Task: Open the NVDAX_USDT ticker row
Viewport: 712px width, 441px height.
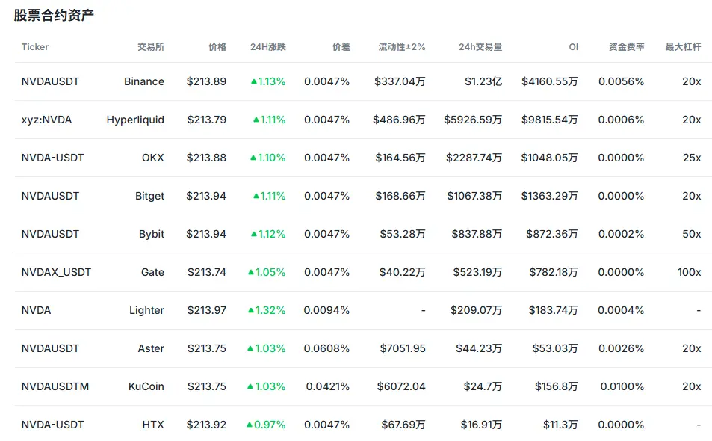Action: coord(56,273)
